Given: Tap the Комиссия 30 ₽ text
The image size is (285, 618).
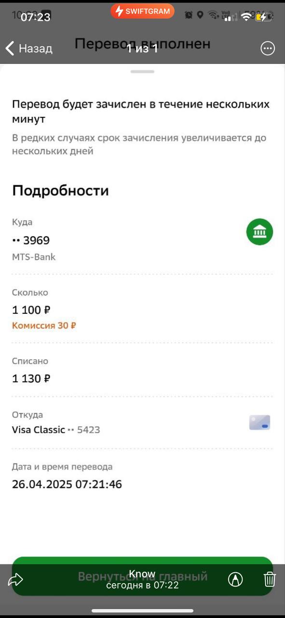Looking at the screenshot, I should click(x=44, y=325).
